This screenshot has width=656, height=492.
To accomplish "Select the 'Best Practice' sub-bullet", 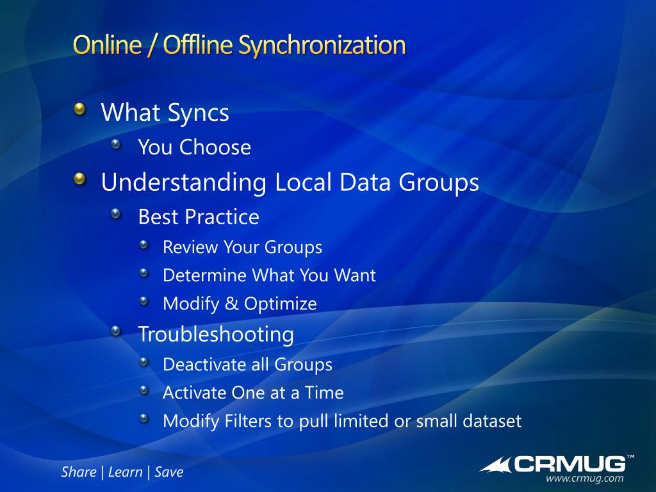I will pyautogui.click(x=199, y=217).
